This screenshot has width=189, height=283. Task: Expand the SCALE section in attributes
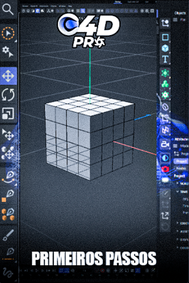tap(178, 184)
